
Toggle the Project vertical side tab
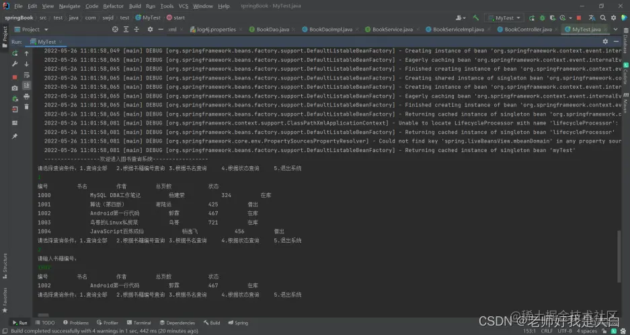coord(5,36)
